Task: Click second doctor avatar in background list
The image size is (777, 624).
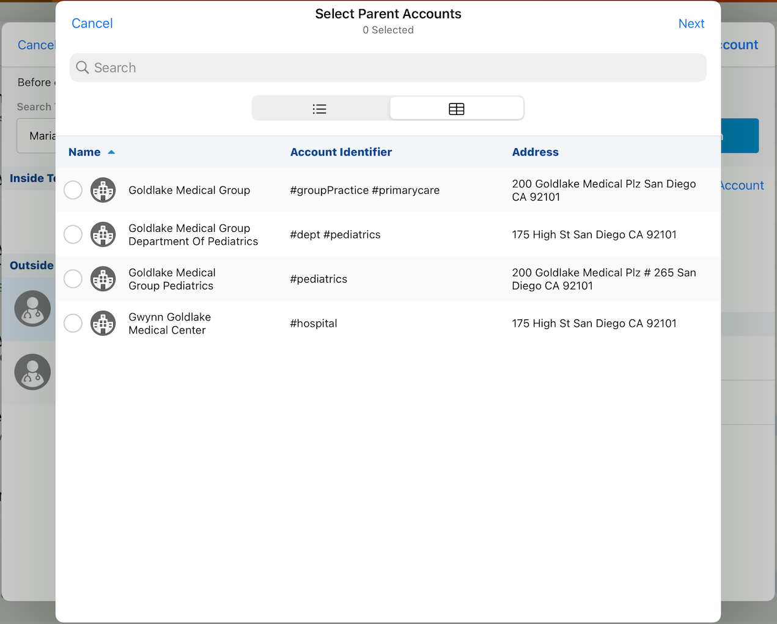Action: 32,372
